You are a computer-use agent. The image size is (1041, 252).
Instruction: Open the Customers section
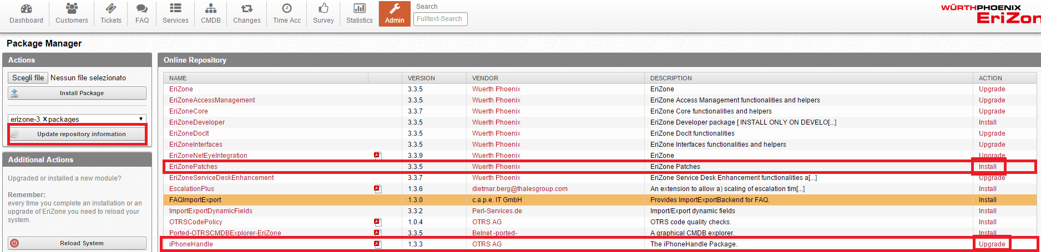point(72,14)
